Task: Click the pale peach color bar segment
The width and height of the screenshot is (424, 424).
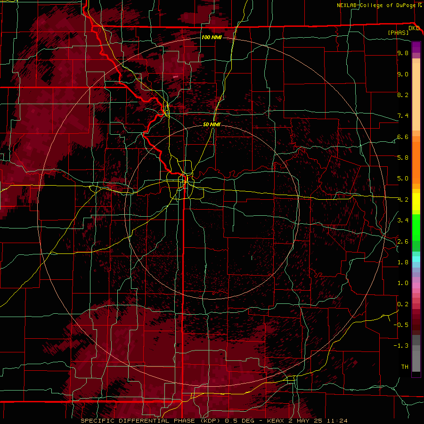Action: pyautogui.click(x=416, y=97)
